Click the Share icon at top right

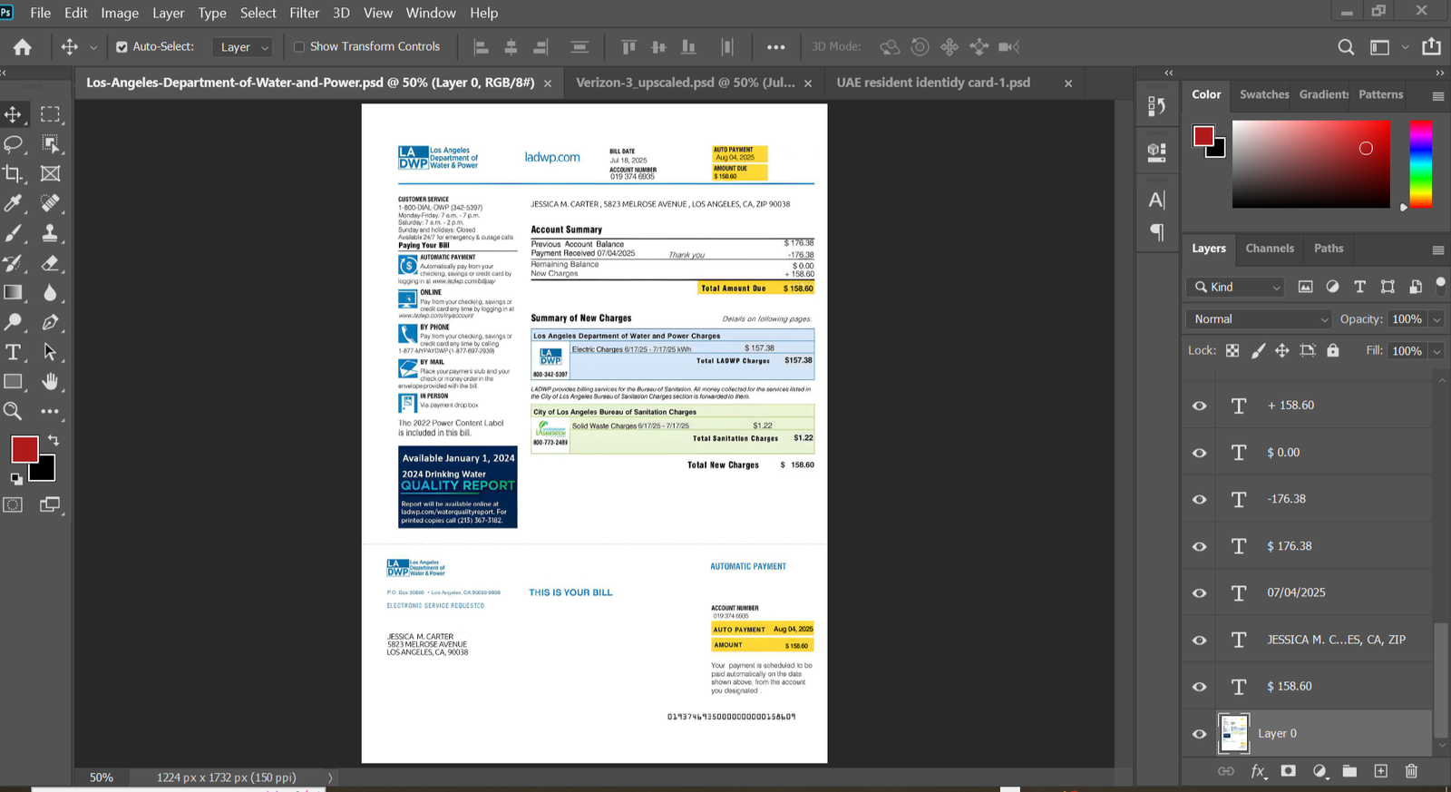point(1431,46)
